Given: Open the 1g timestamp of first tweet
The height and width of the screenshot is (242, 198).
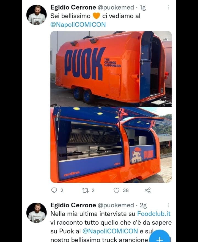Looking at the screenshot, I should (x=143, y=7).
